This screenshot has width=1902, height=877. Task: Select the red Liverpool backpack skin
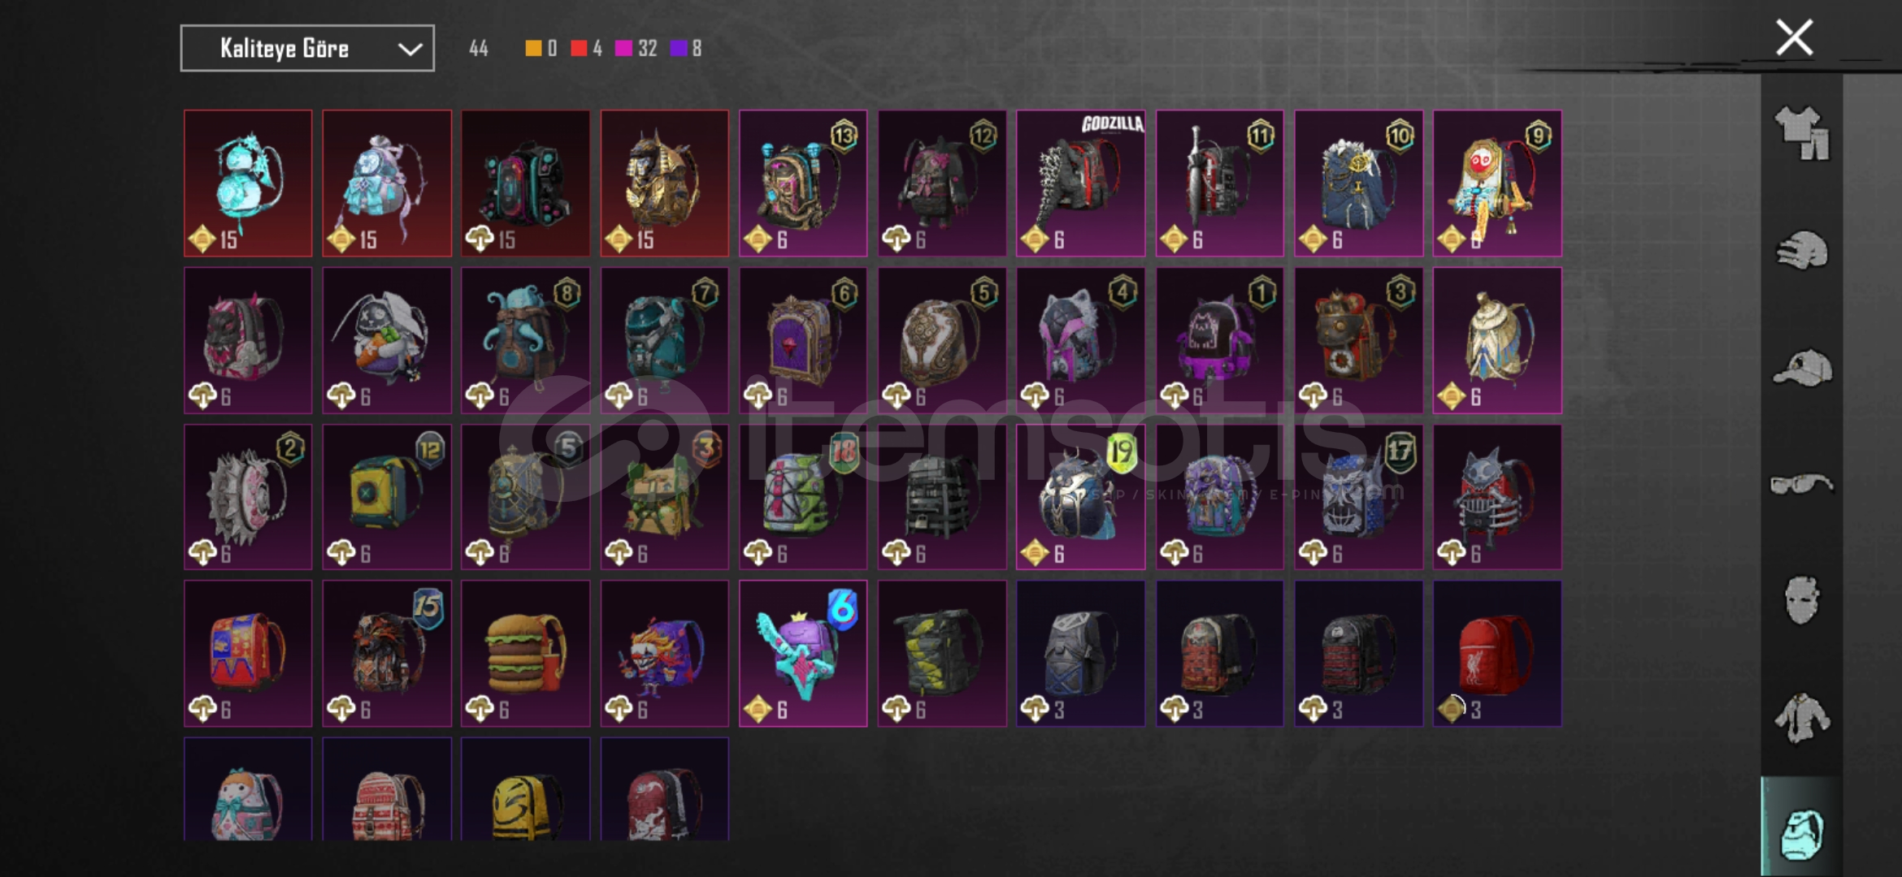pos(1497,653)
